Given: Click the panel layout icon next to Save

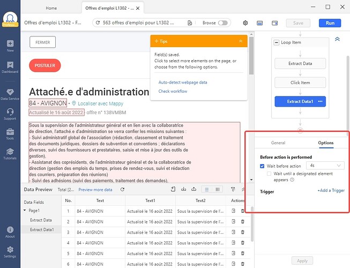Looking at the screenshot, I should click(274, 23).
